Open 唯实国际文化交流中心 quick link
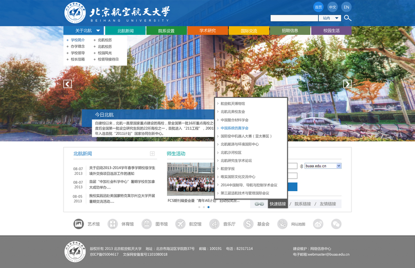 238,177
